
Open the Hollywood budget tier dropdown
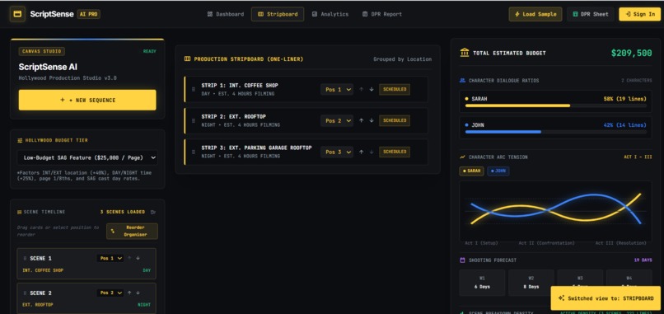coord(87,157)
